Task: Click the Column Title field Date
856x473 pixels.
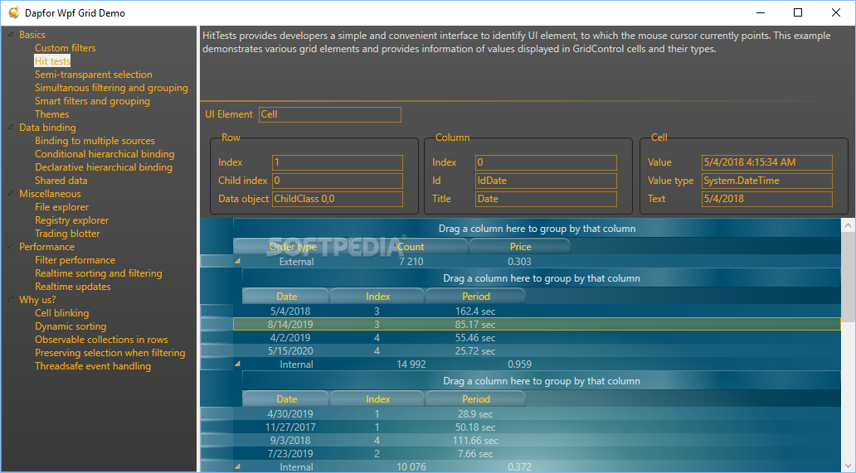Action: pyautogui.click(x=546, y=199)
